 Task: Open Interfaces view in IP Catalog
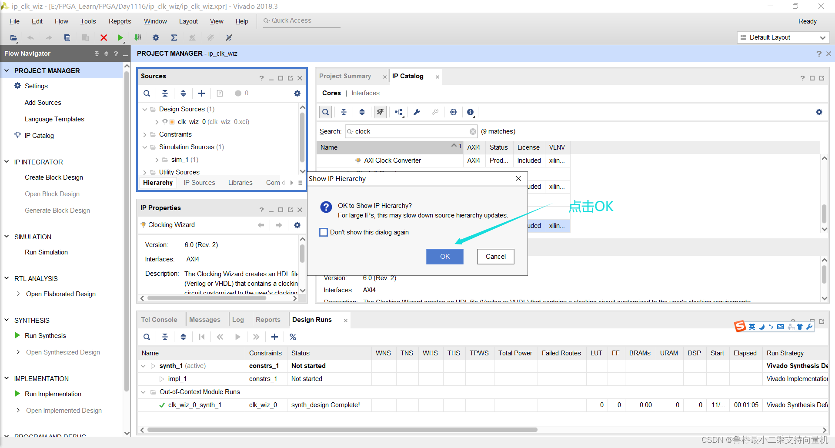[x=365, y=93]
